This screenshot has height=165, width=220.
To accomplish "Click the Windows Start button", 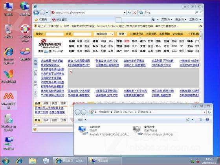I will (x=6, y=161).
